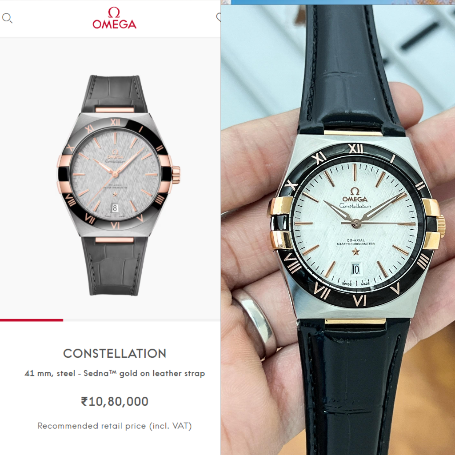
Task: Click the red OMEGA logo in header
Action: pos(114,18)
